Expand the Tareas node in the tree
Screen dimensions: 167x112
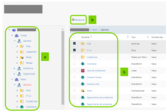17,63
